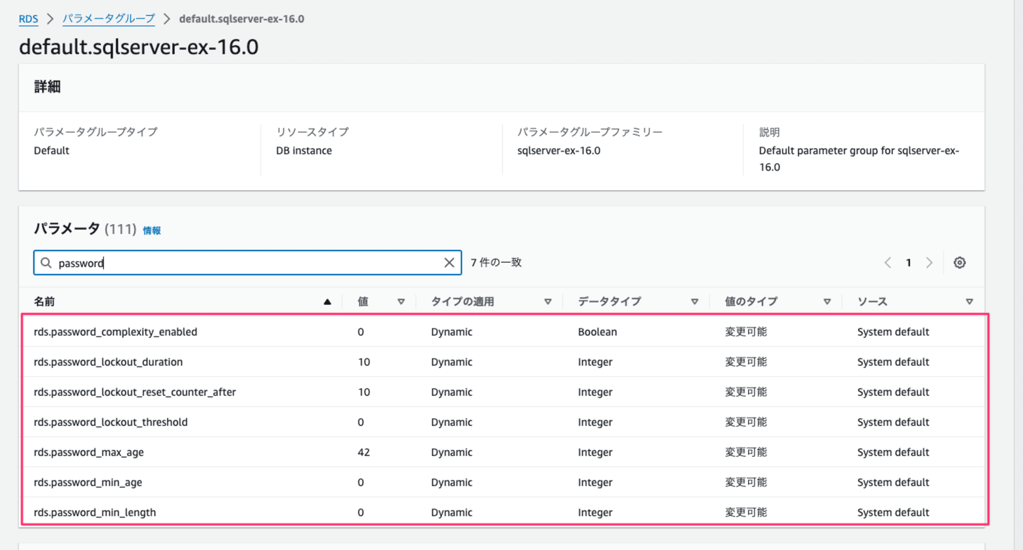Image resolution: width=1023 pixels, height=550 pixels.
Task: Sort by 名前 ascending triangle
Action: pos(327,302)
